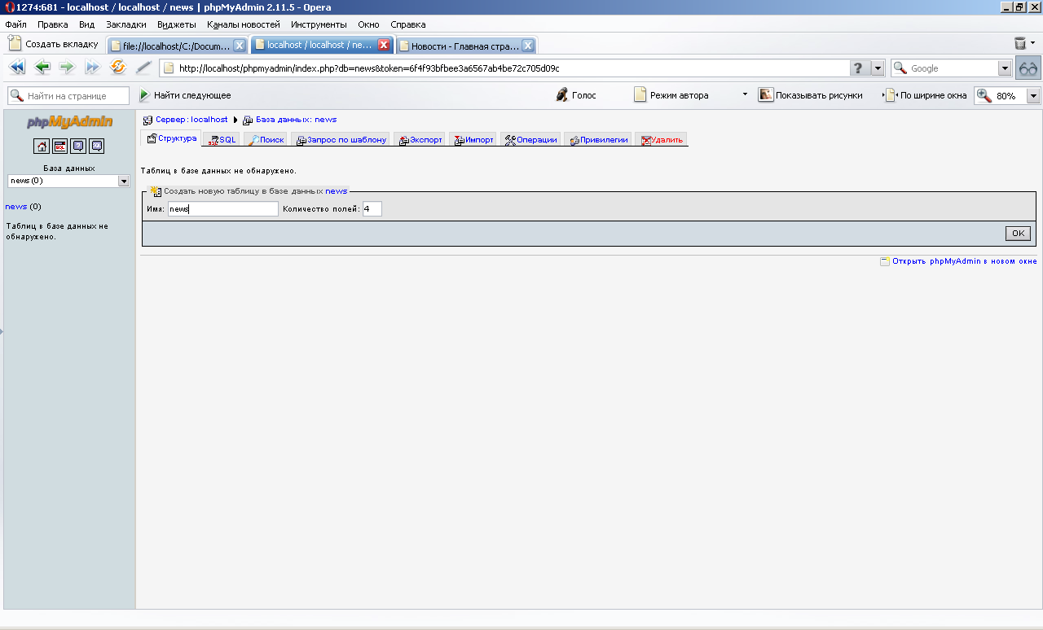
Task: Select the Привилегии tab
Action: pos(598,139)
